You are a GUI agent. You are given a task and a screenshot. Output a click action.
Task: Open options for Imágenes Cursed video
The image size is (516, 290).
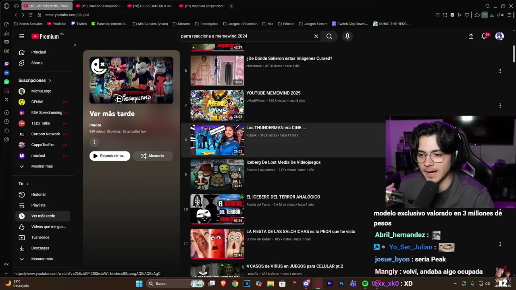[x=500, y=71]
